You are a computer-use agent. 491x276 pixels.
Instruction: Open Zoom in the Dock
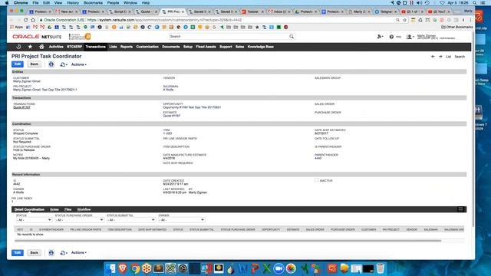pos(278,268)
